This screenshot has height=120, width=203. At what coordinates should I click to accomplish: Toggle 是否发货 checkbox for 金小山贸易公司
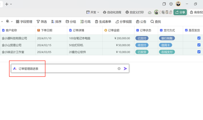point(199,45)
